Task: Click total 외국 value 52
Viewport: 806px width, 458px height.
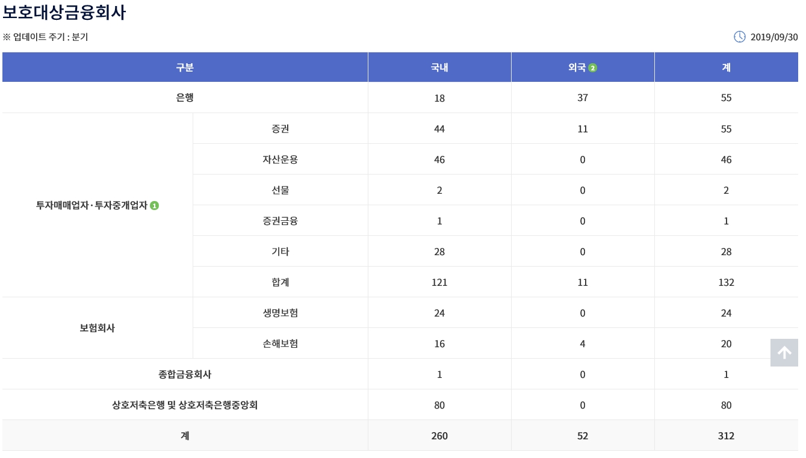Action: (x=583, y=436)
